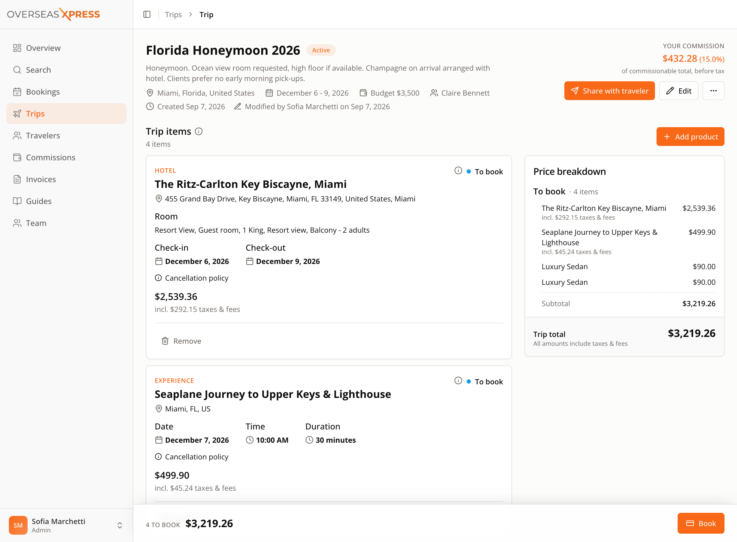Toggle the sidebar panel icon
This screenshot has width=737, height=542.
(x=147, y=14)
